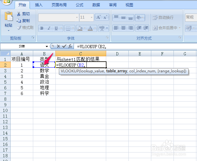Screen dimensions: 197x161
Task: Toggle underline formatting
Action: click(56, 28)
